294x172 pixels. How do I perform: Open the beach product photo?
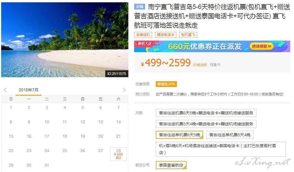[x=65, y=40]
